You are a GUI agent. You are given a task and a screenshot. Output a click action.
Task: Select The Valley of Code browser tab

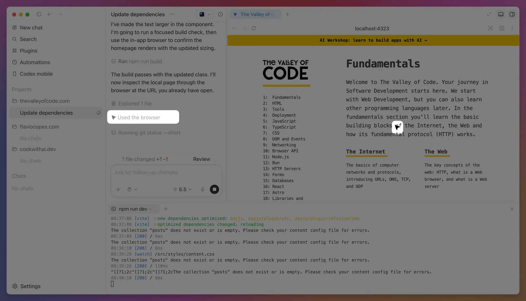(255, 14)
